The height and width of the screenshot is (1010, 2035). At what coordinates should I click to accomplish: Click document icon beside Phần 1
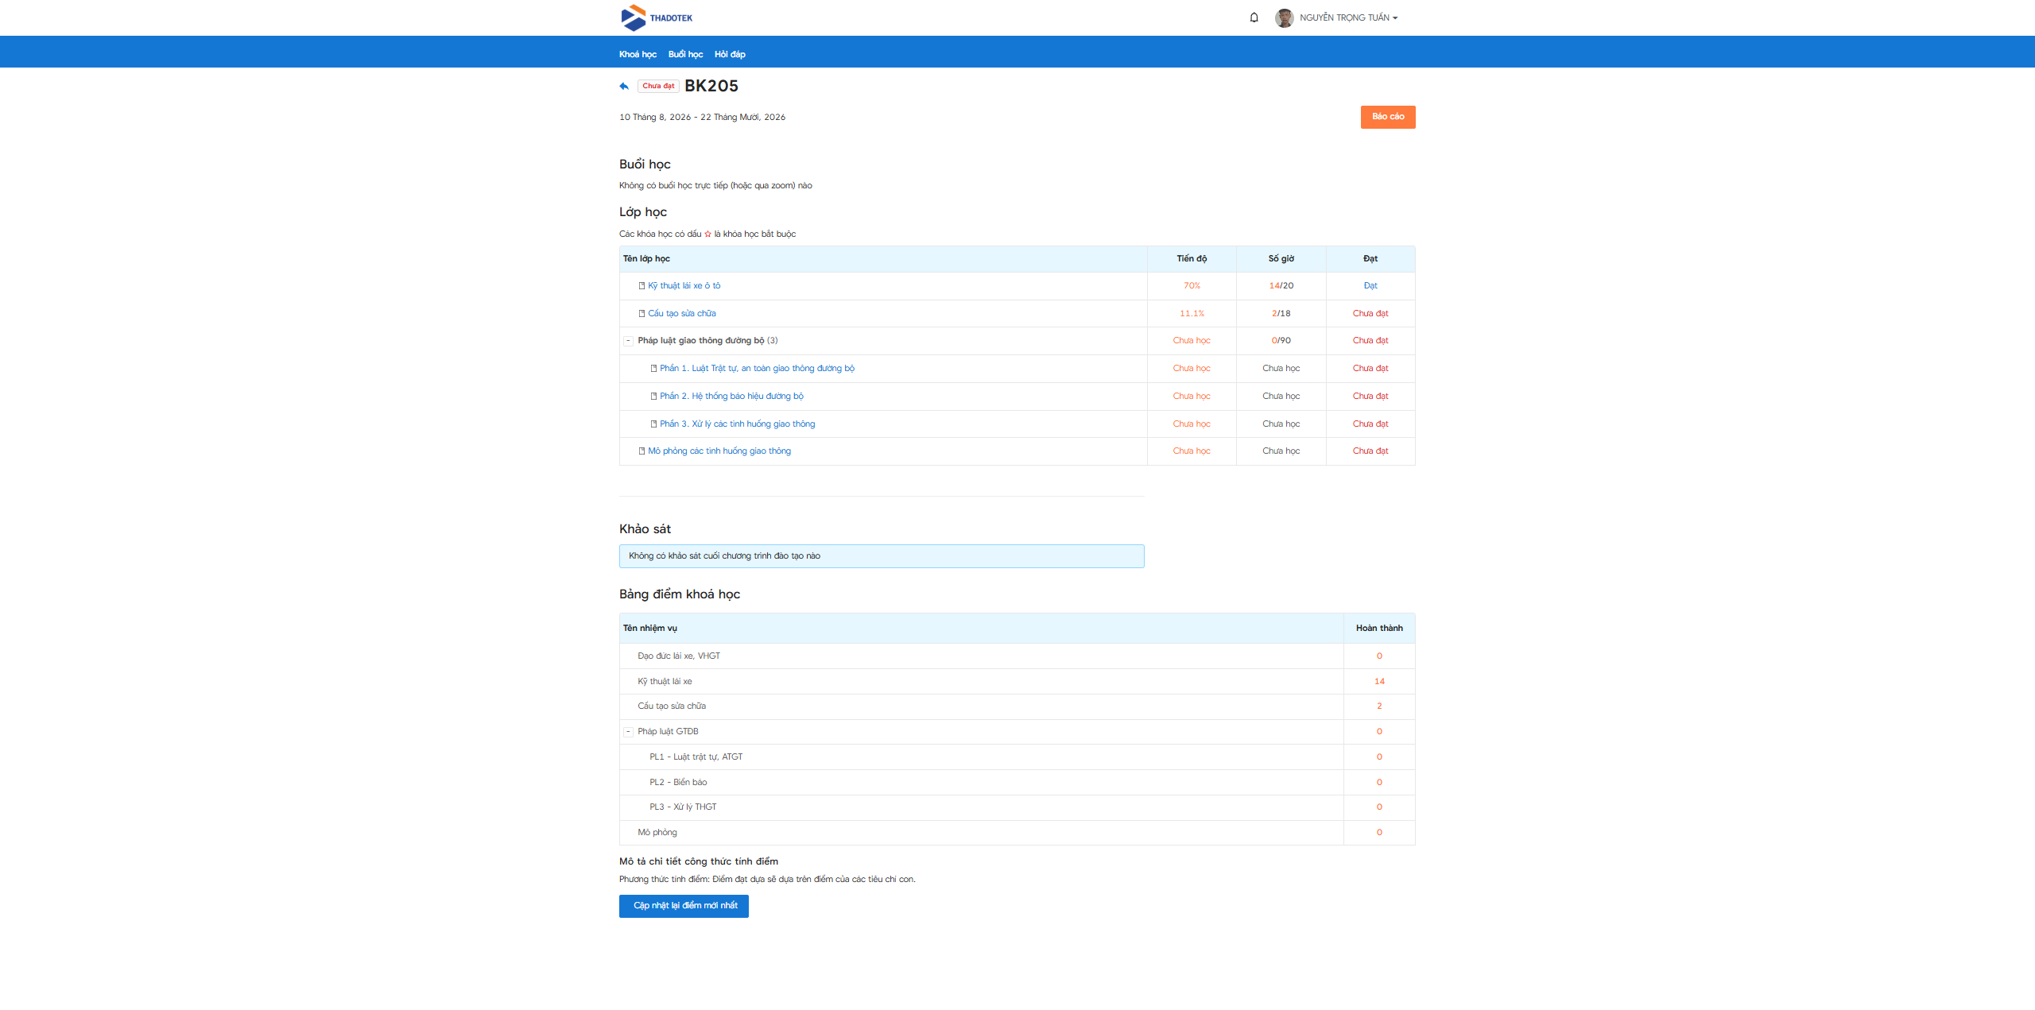[653, 369]
